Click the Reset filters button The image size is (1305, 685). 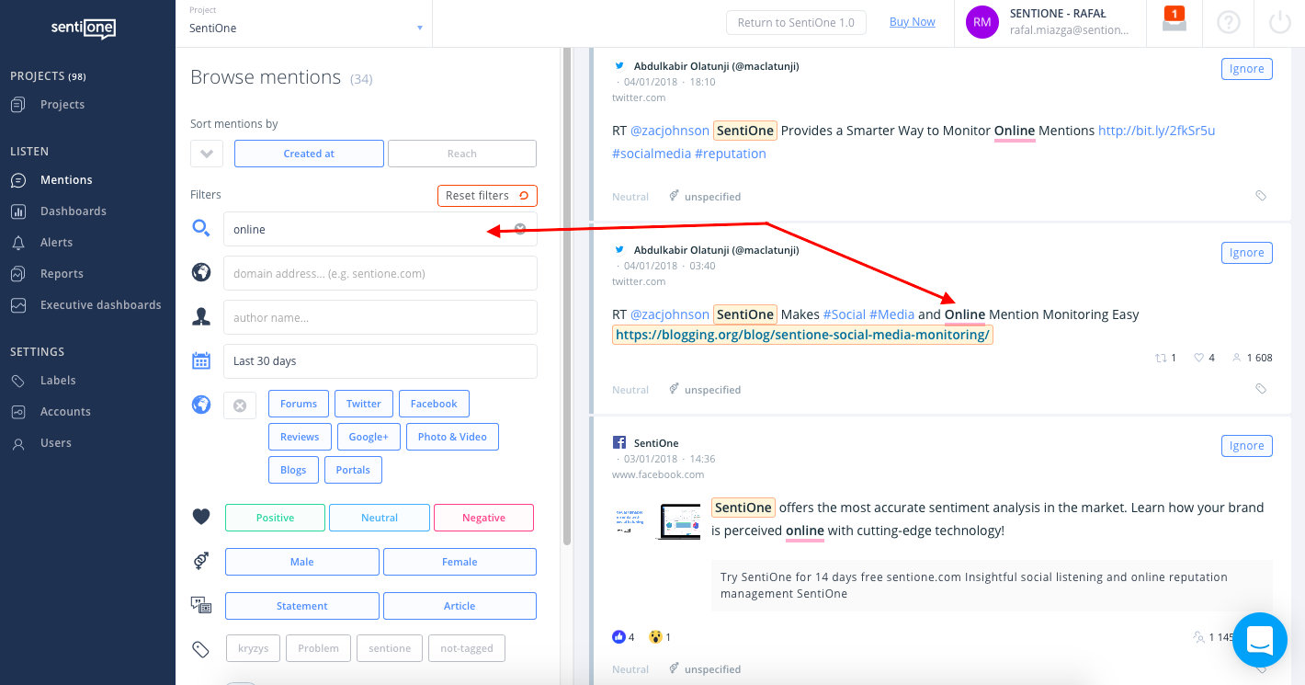click(487, 196)
